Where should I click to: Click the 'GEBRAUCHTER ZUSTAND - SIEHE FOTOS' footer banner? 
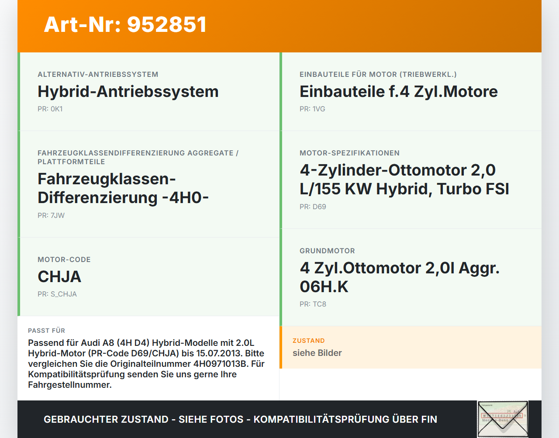240,419
